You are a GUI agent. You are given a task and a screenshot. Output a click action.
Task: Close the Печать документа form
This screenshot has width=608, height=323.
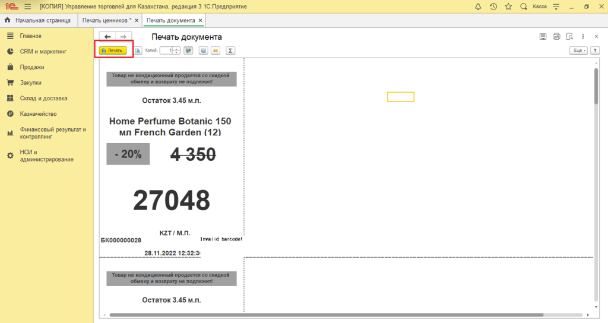(x=596, y=36)
